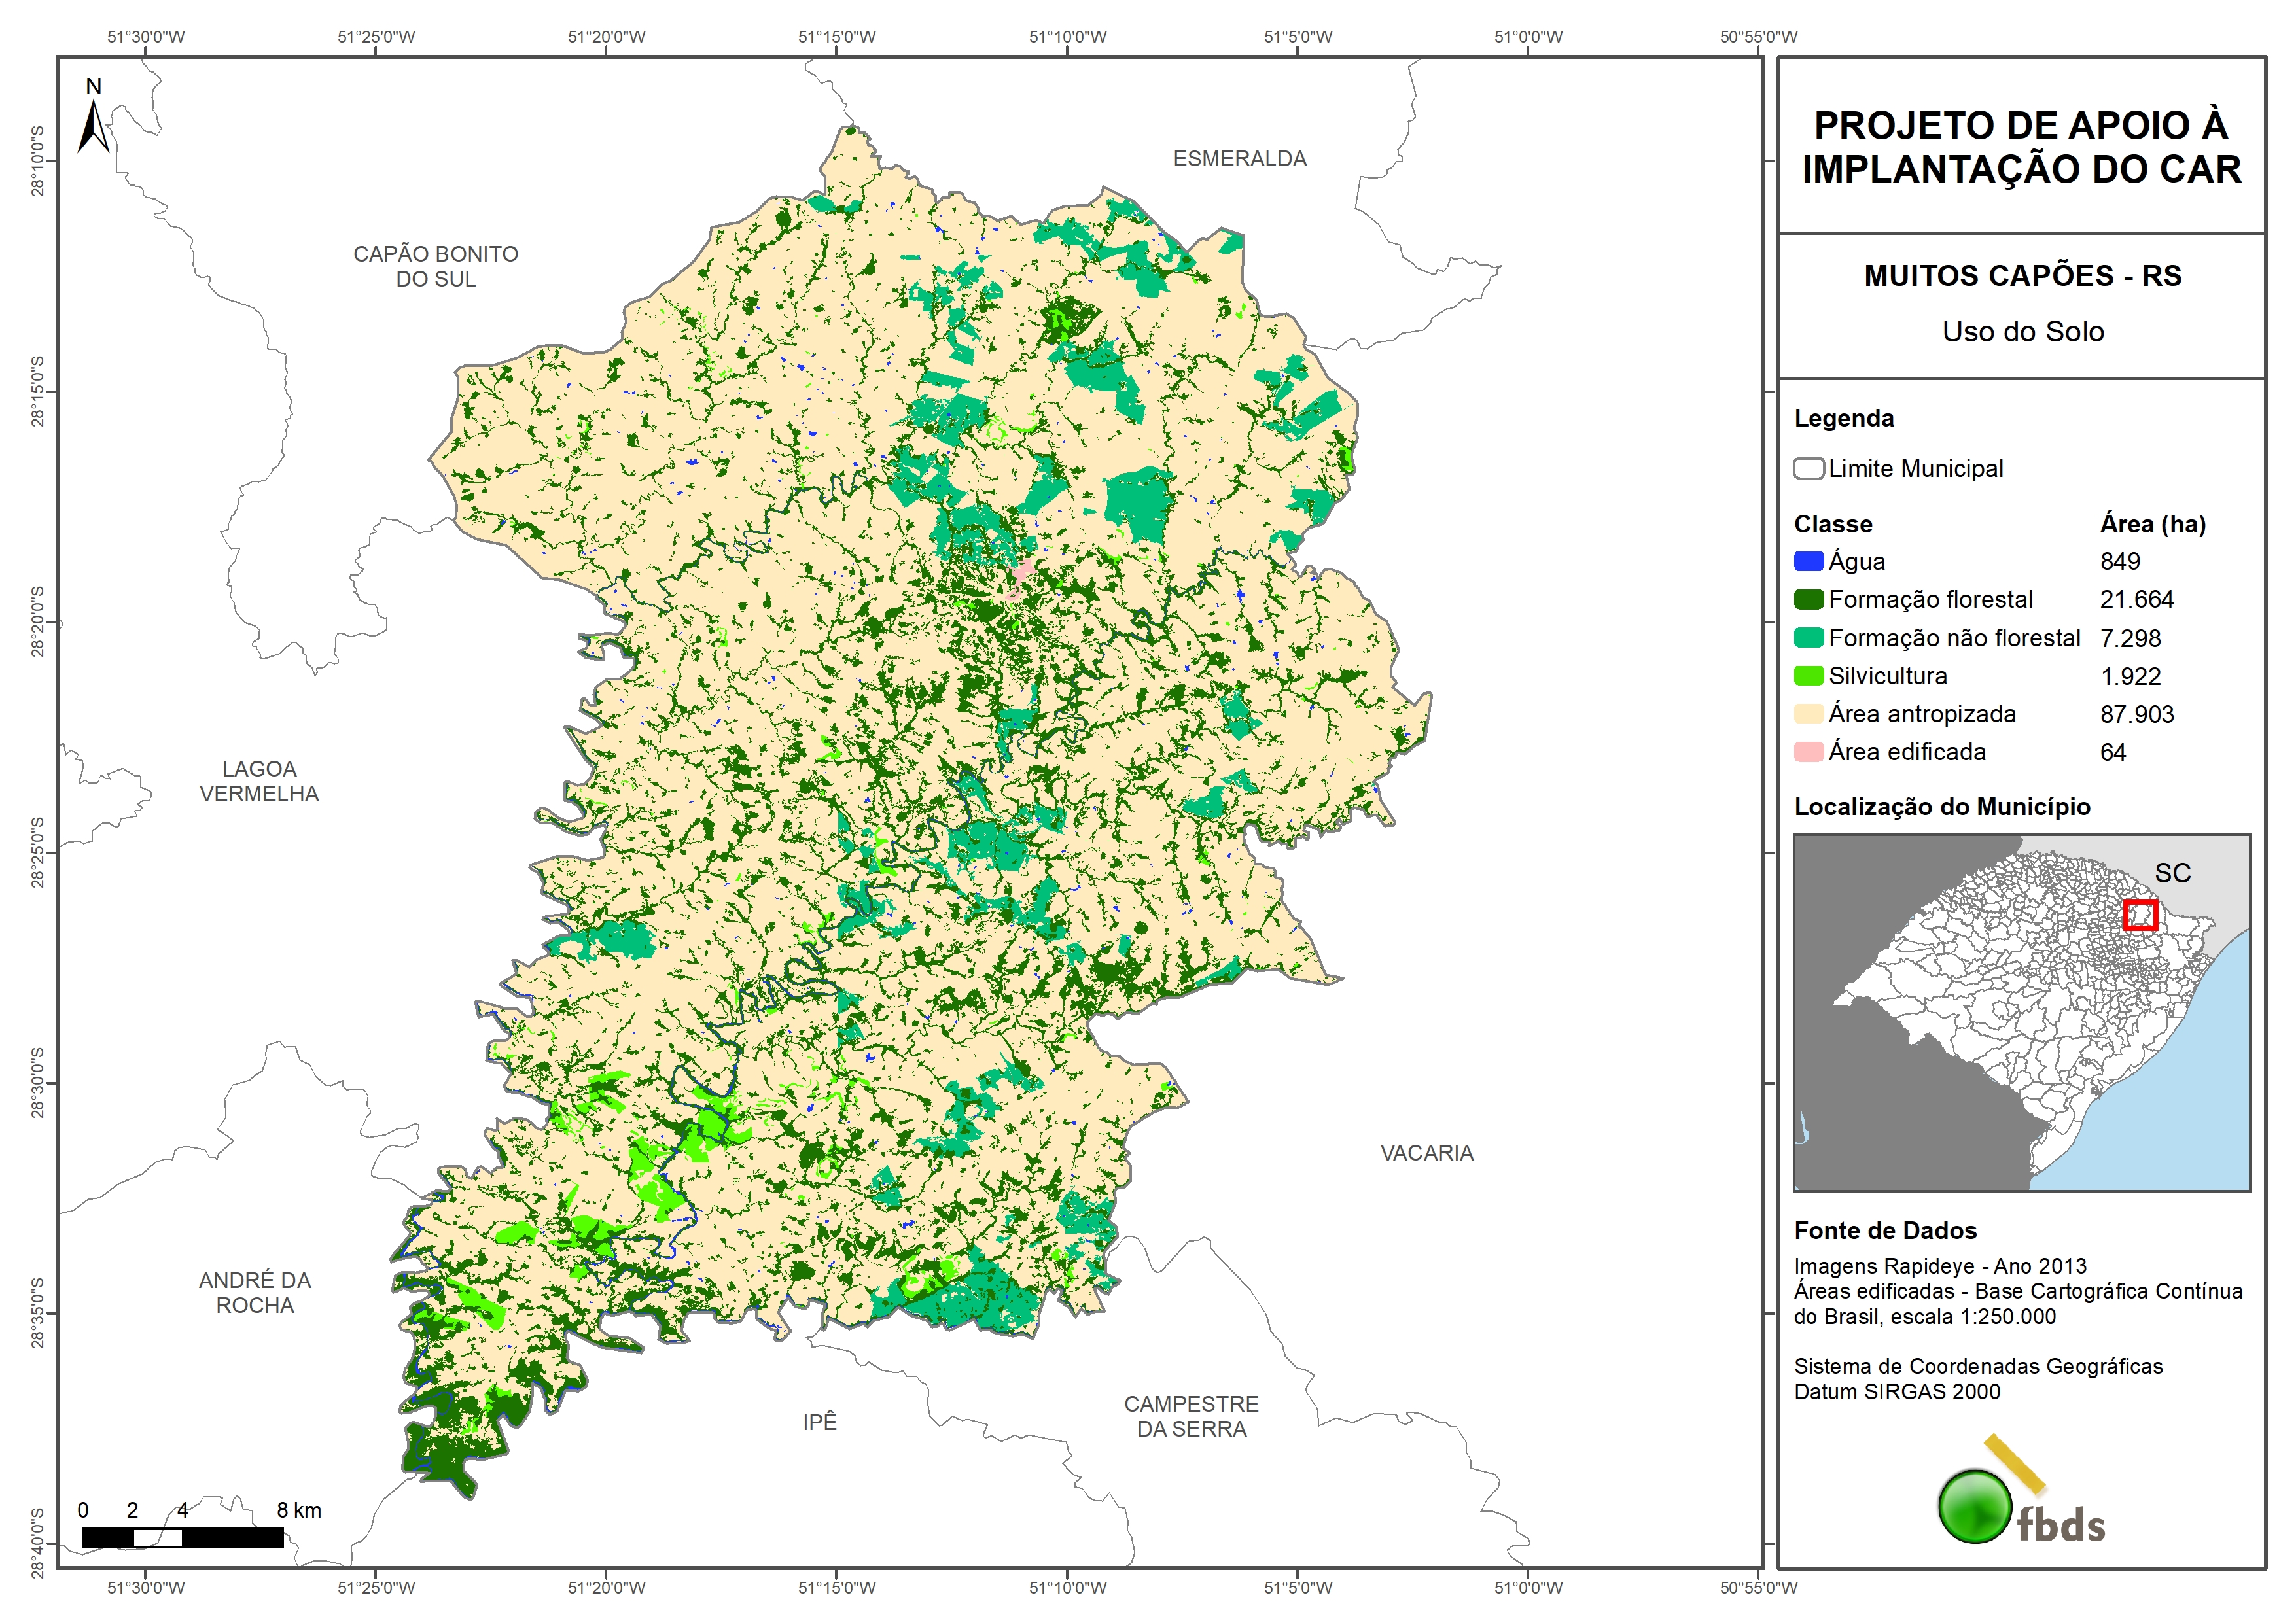Viewport: 2296px width, 1623px height.
Task: Click the Água blue legend swatch
Action: [1808, 561]
